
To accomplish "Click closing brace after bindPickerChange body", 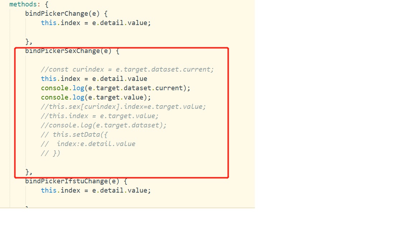I will pos(29,42).
